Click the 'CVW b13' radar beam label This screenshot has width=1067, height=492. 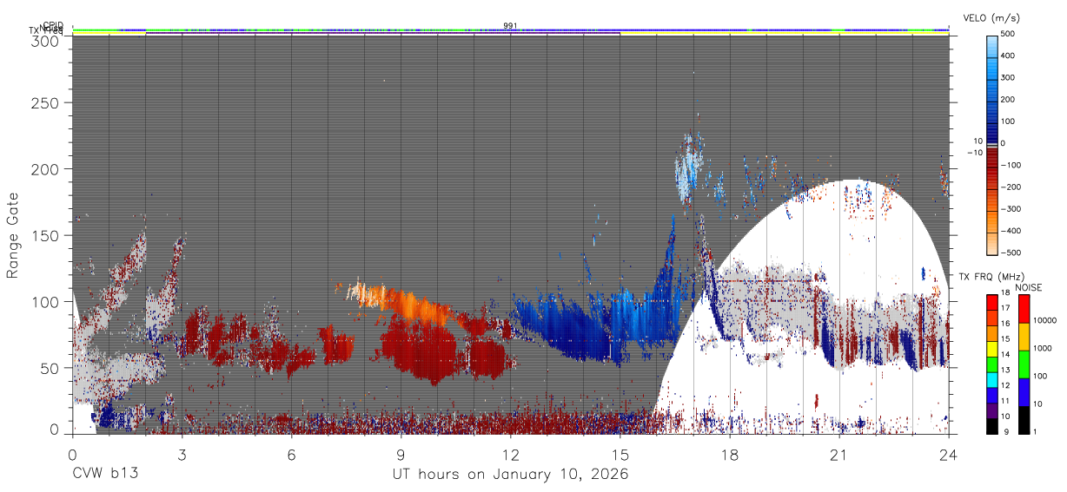105,475
